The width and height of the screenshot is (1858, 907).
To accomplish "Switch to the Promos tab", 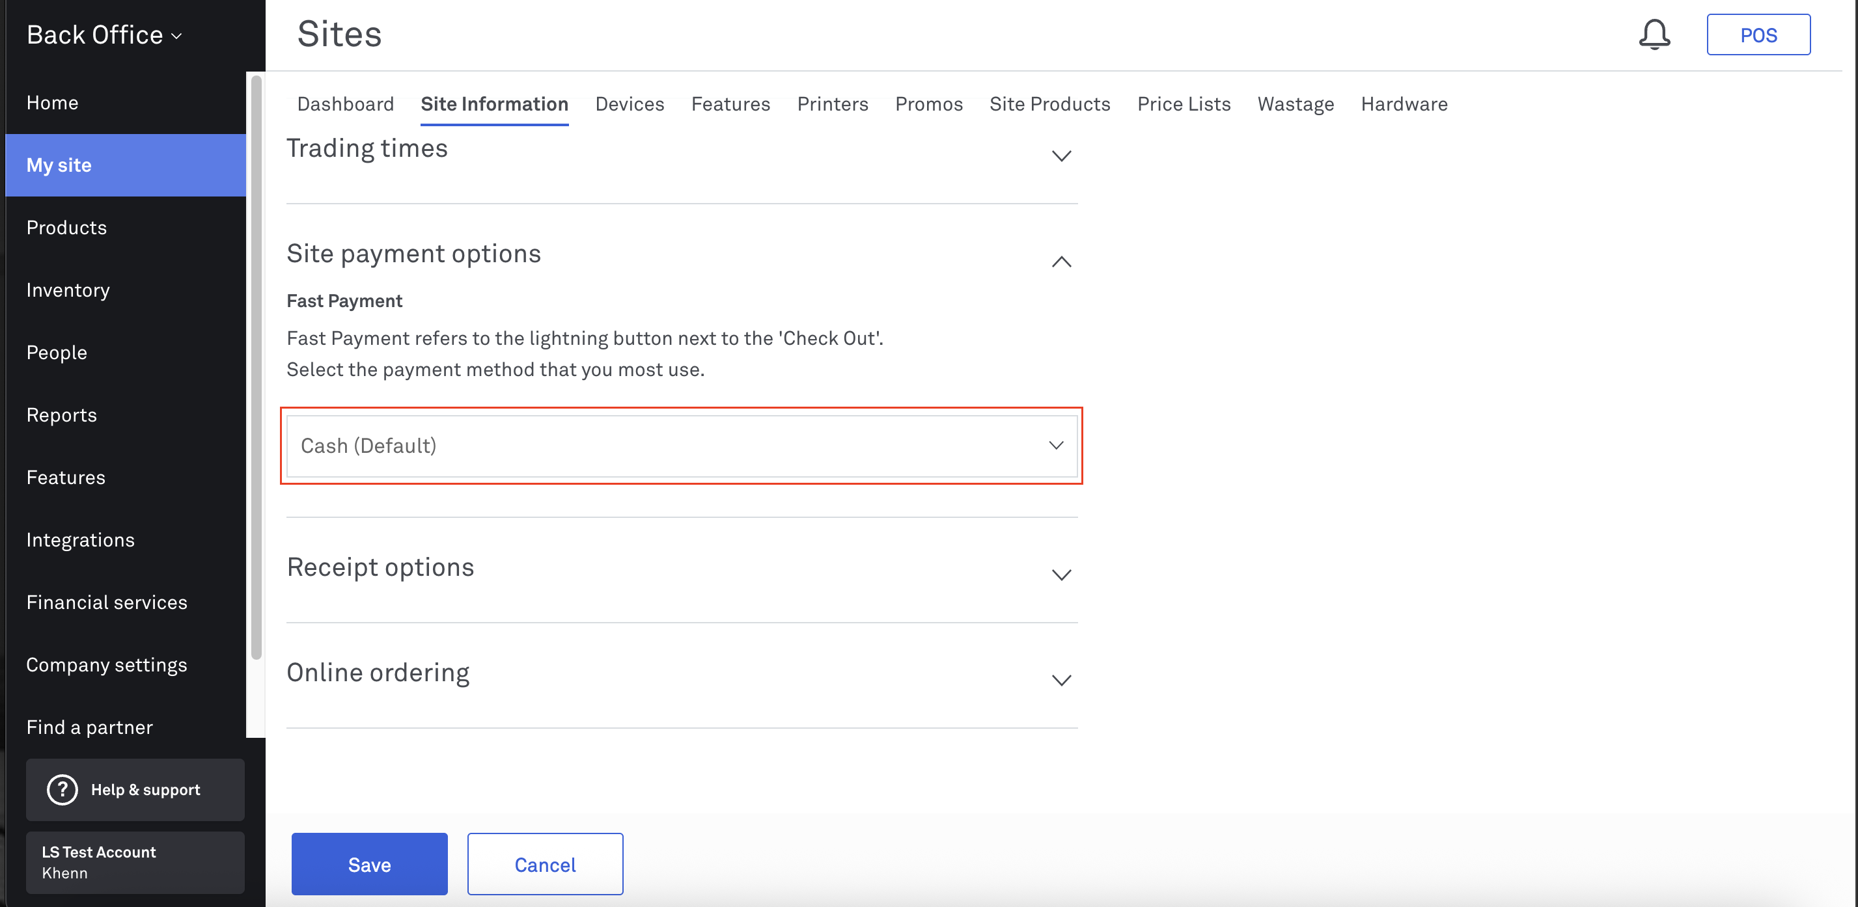I will click(x=928, y=104).
